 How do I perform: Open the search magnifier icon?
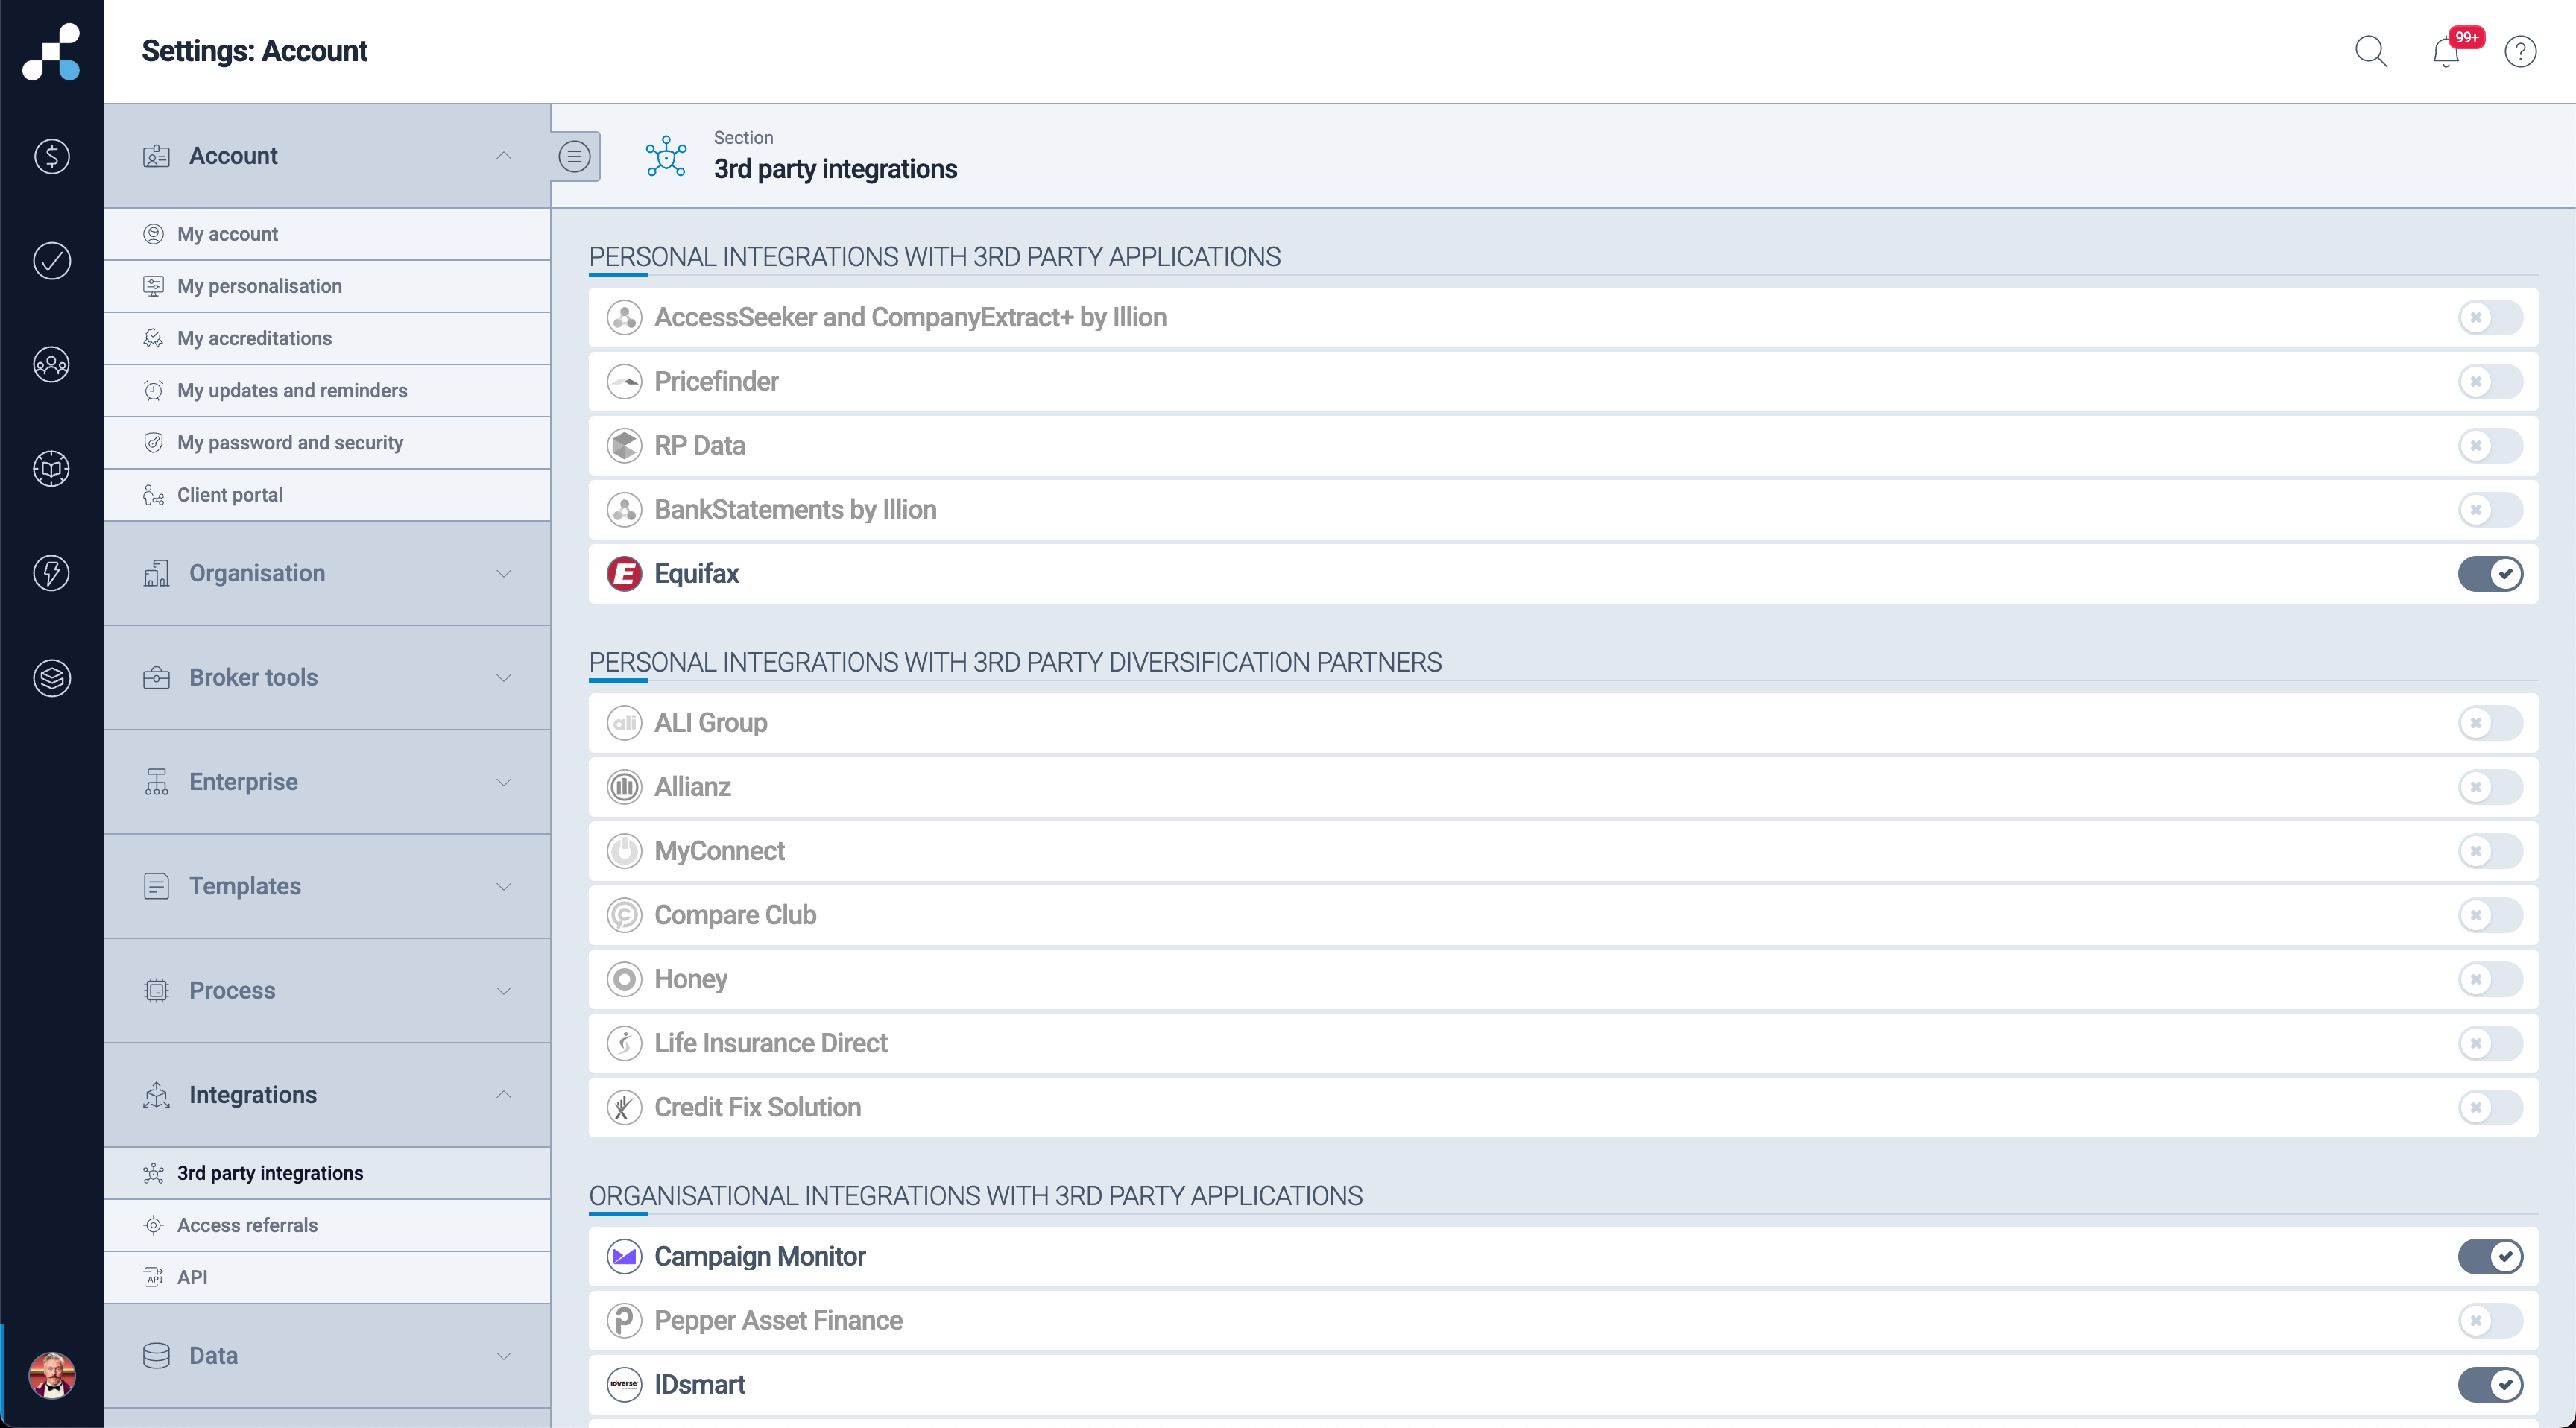[x=2371, y=51]
